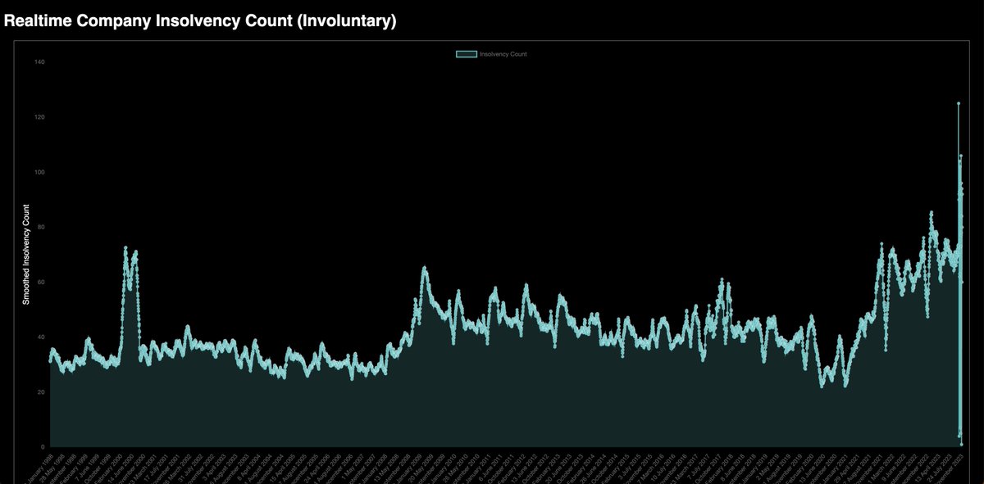The width and height of the screenshot is (984, 484).
Task: Click the 'Insolvency Count' legend label
Action: (503, 54)
